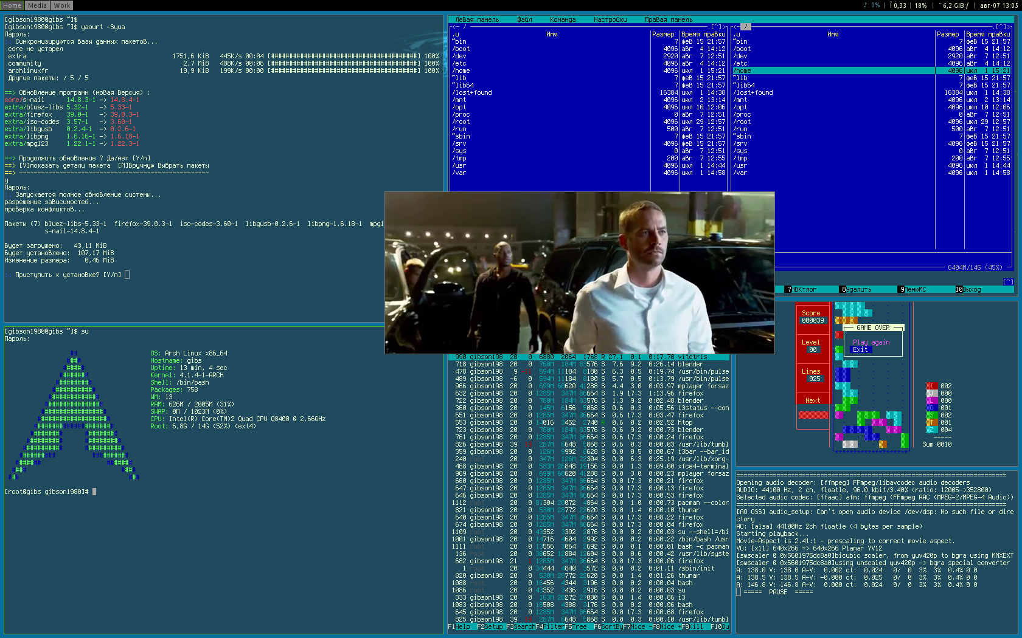Viewport: 1022px width, 638px height.
Task: Select htop row PID 1112 pacman --color
Action: [589, 503]
